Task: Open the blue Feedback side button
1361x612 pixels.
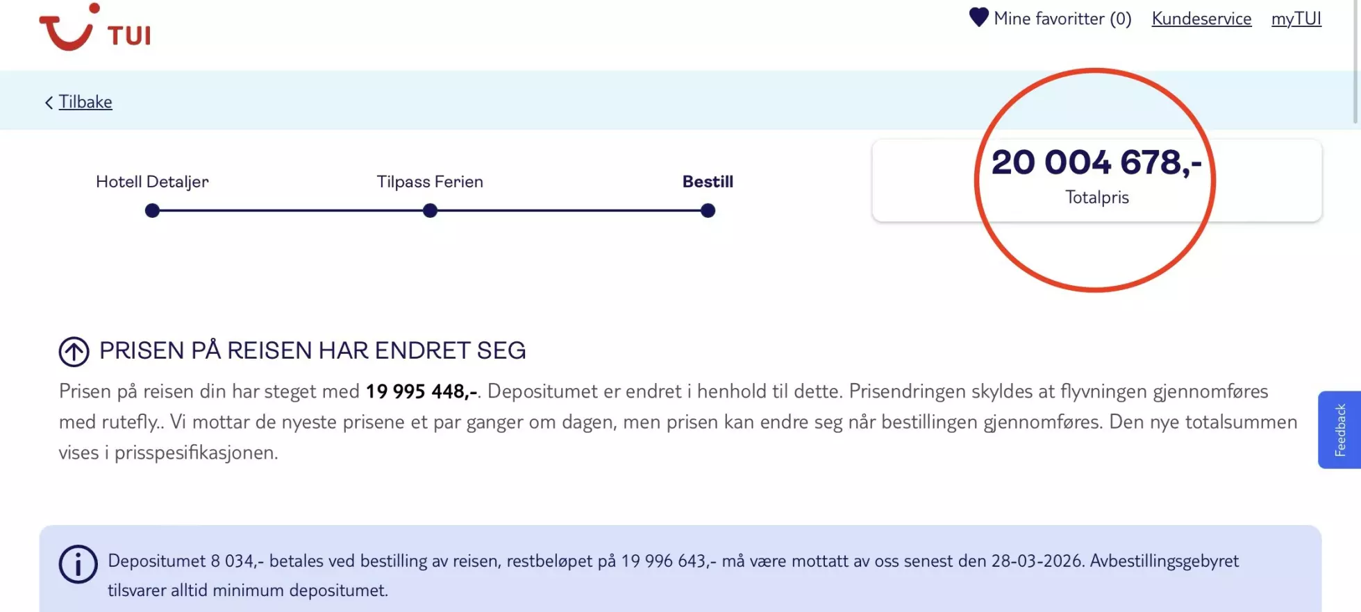Action: (1339, 430)
